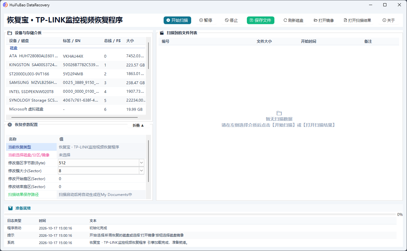Click the empty folder icon above 暂无扫描数据
This screenshot has width=407, height=251.
[279, 113]
